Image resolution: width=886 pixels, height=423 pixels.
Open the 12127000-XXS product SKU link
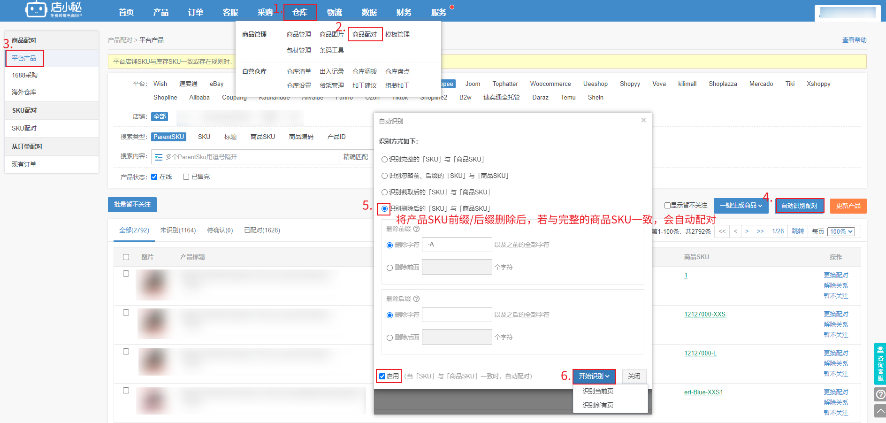click(704, 315)
